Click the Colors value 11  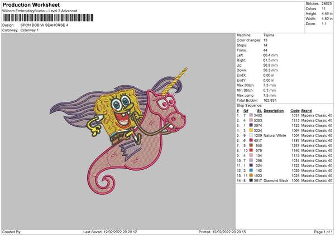click(x=323, y=9)
